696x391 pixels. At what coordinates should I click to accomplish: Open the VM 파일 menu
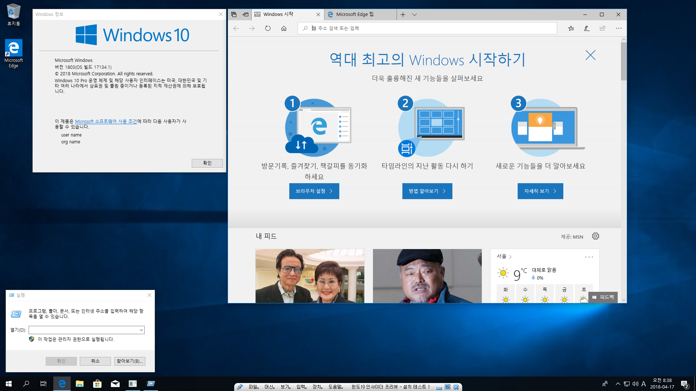click(254, 387)
